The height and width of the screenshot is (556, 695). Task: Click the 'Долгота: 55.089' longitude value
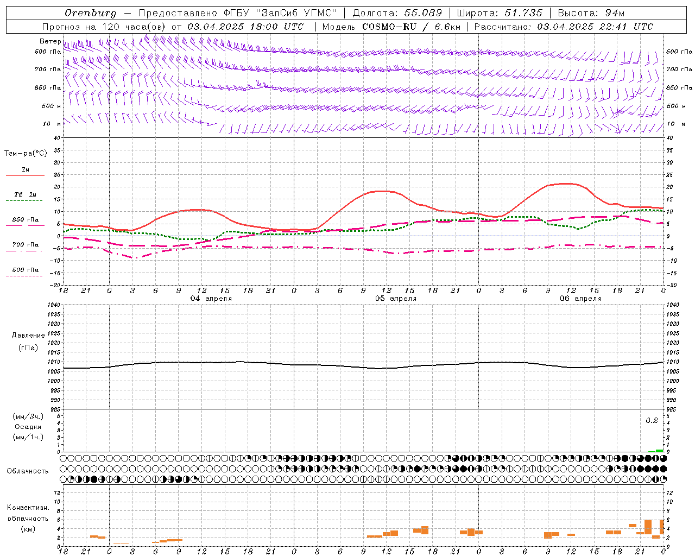pyautogui.click(x=397, y=13)
